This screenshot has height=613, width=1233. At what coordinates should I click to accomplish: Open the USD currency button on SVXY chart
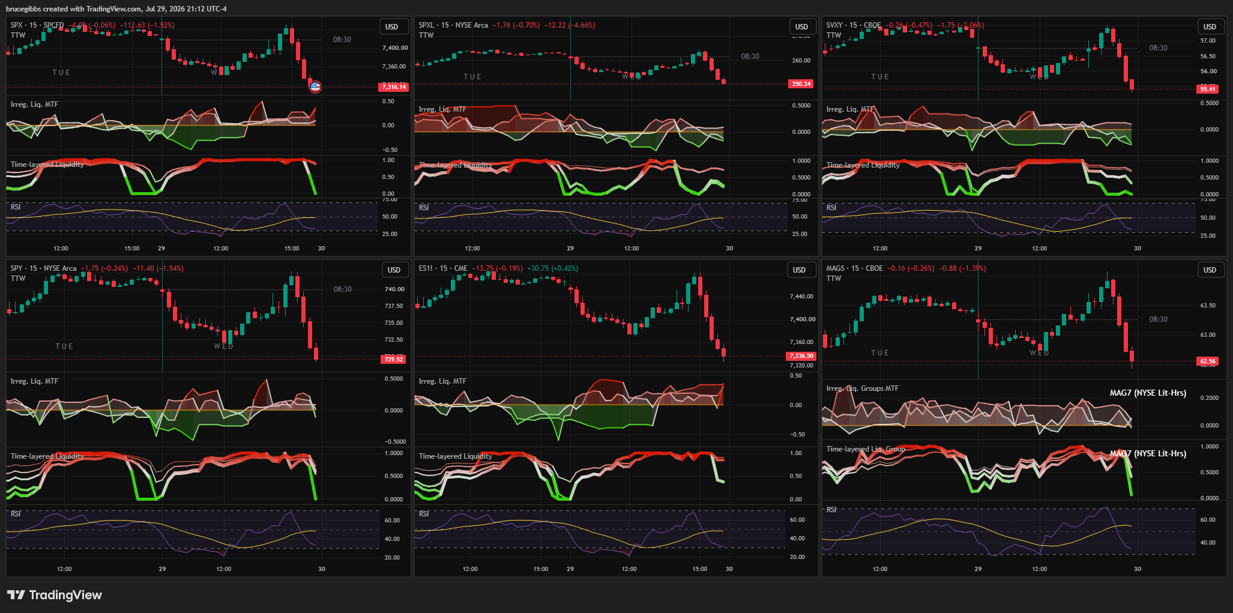[1210, 27]
